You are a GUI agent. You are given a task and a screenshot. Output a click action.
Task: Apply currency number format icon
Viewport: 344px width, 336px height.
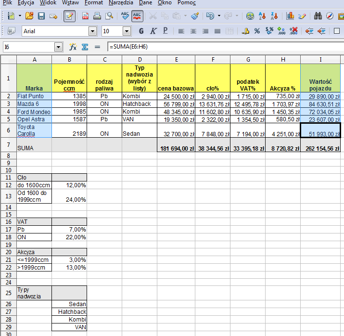pos(245,31)
